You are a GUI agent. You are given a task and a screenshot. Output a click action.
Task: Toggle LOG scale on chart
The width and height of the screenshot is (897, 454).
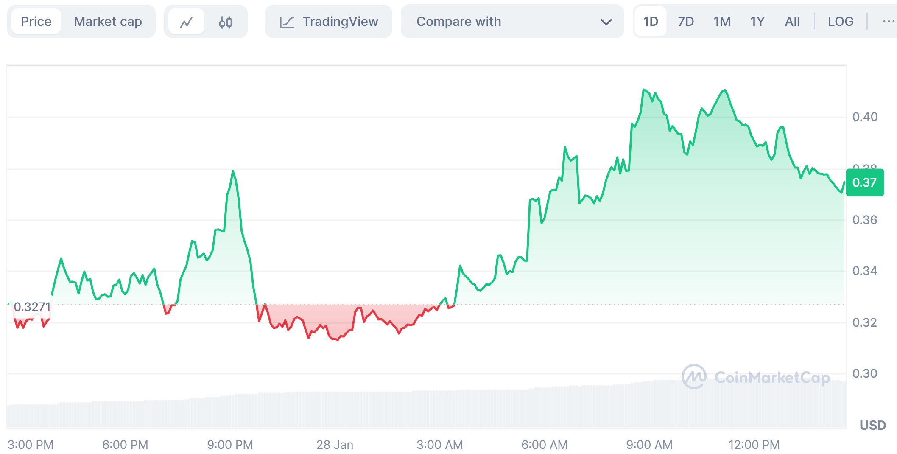(x=840, y=22)
